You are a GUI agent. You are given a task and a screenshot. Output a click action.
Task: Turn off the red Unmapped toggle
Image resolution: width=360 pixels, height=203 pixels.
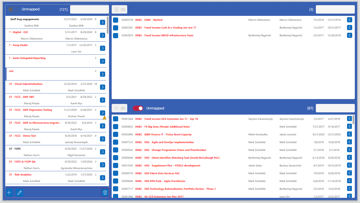(138, 108)
